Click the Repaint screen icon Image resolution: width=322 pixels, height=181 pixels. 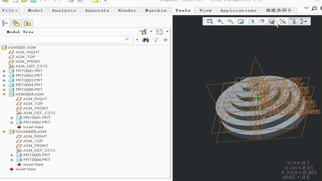[x=241, y=21]
